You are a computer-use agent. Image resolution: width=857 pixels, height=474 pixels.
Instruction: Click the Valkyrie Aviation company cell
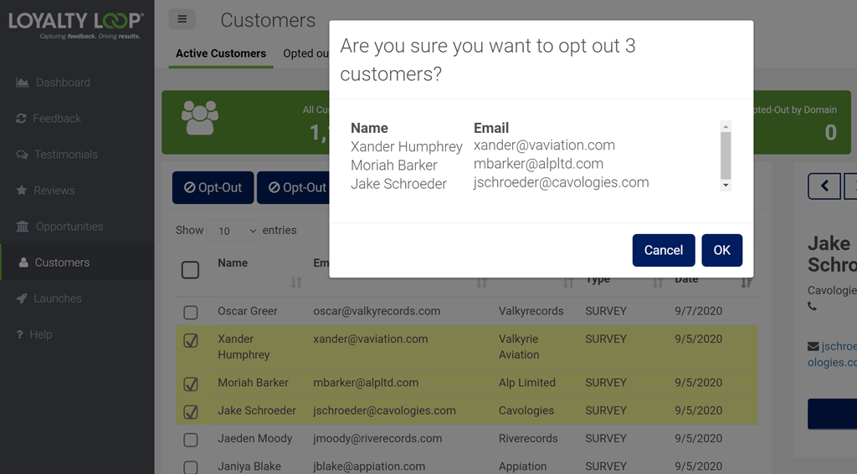pos(519,347)
